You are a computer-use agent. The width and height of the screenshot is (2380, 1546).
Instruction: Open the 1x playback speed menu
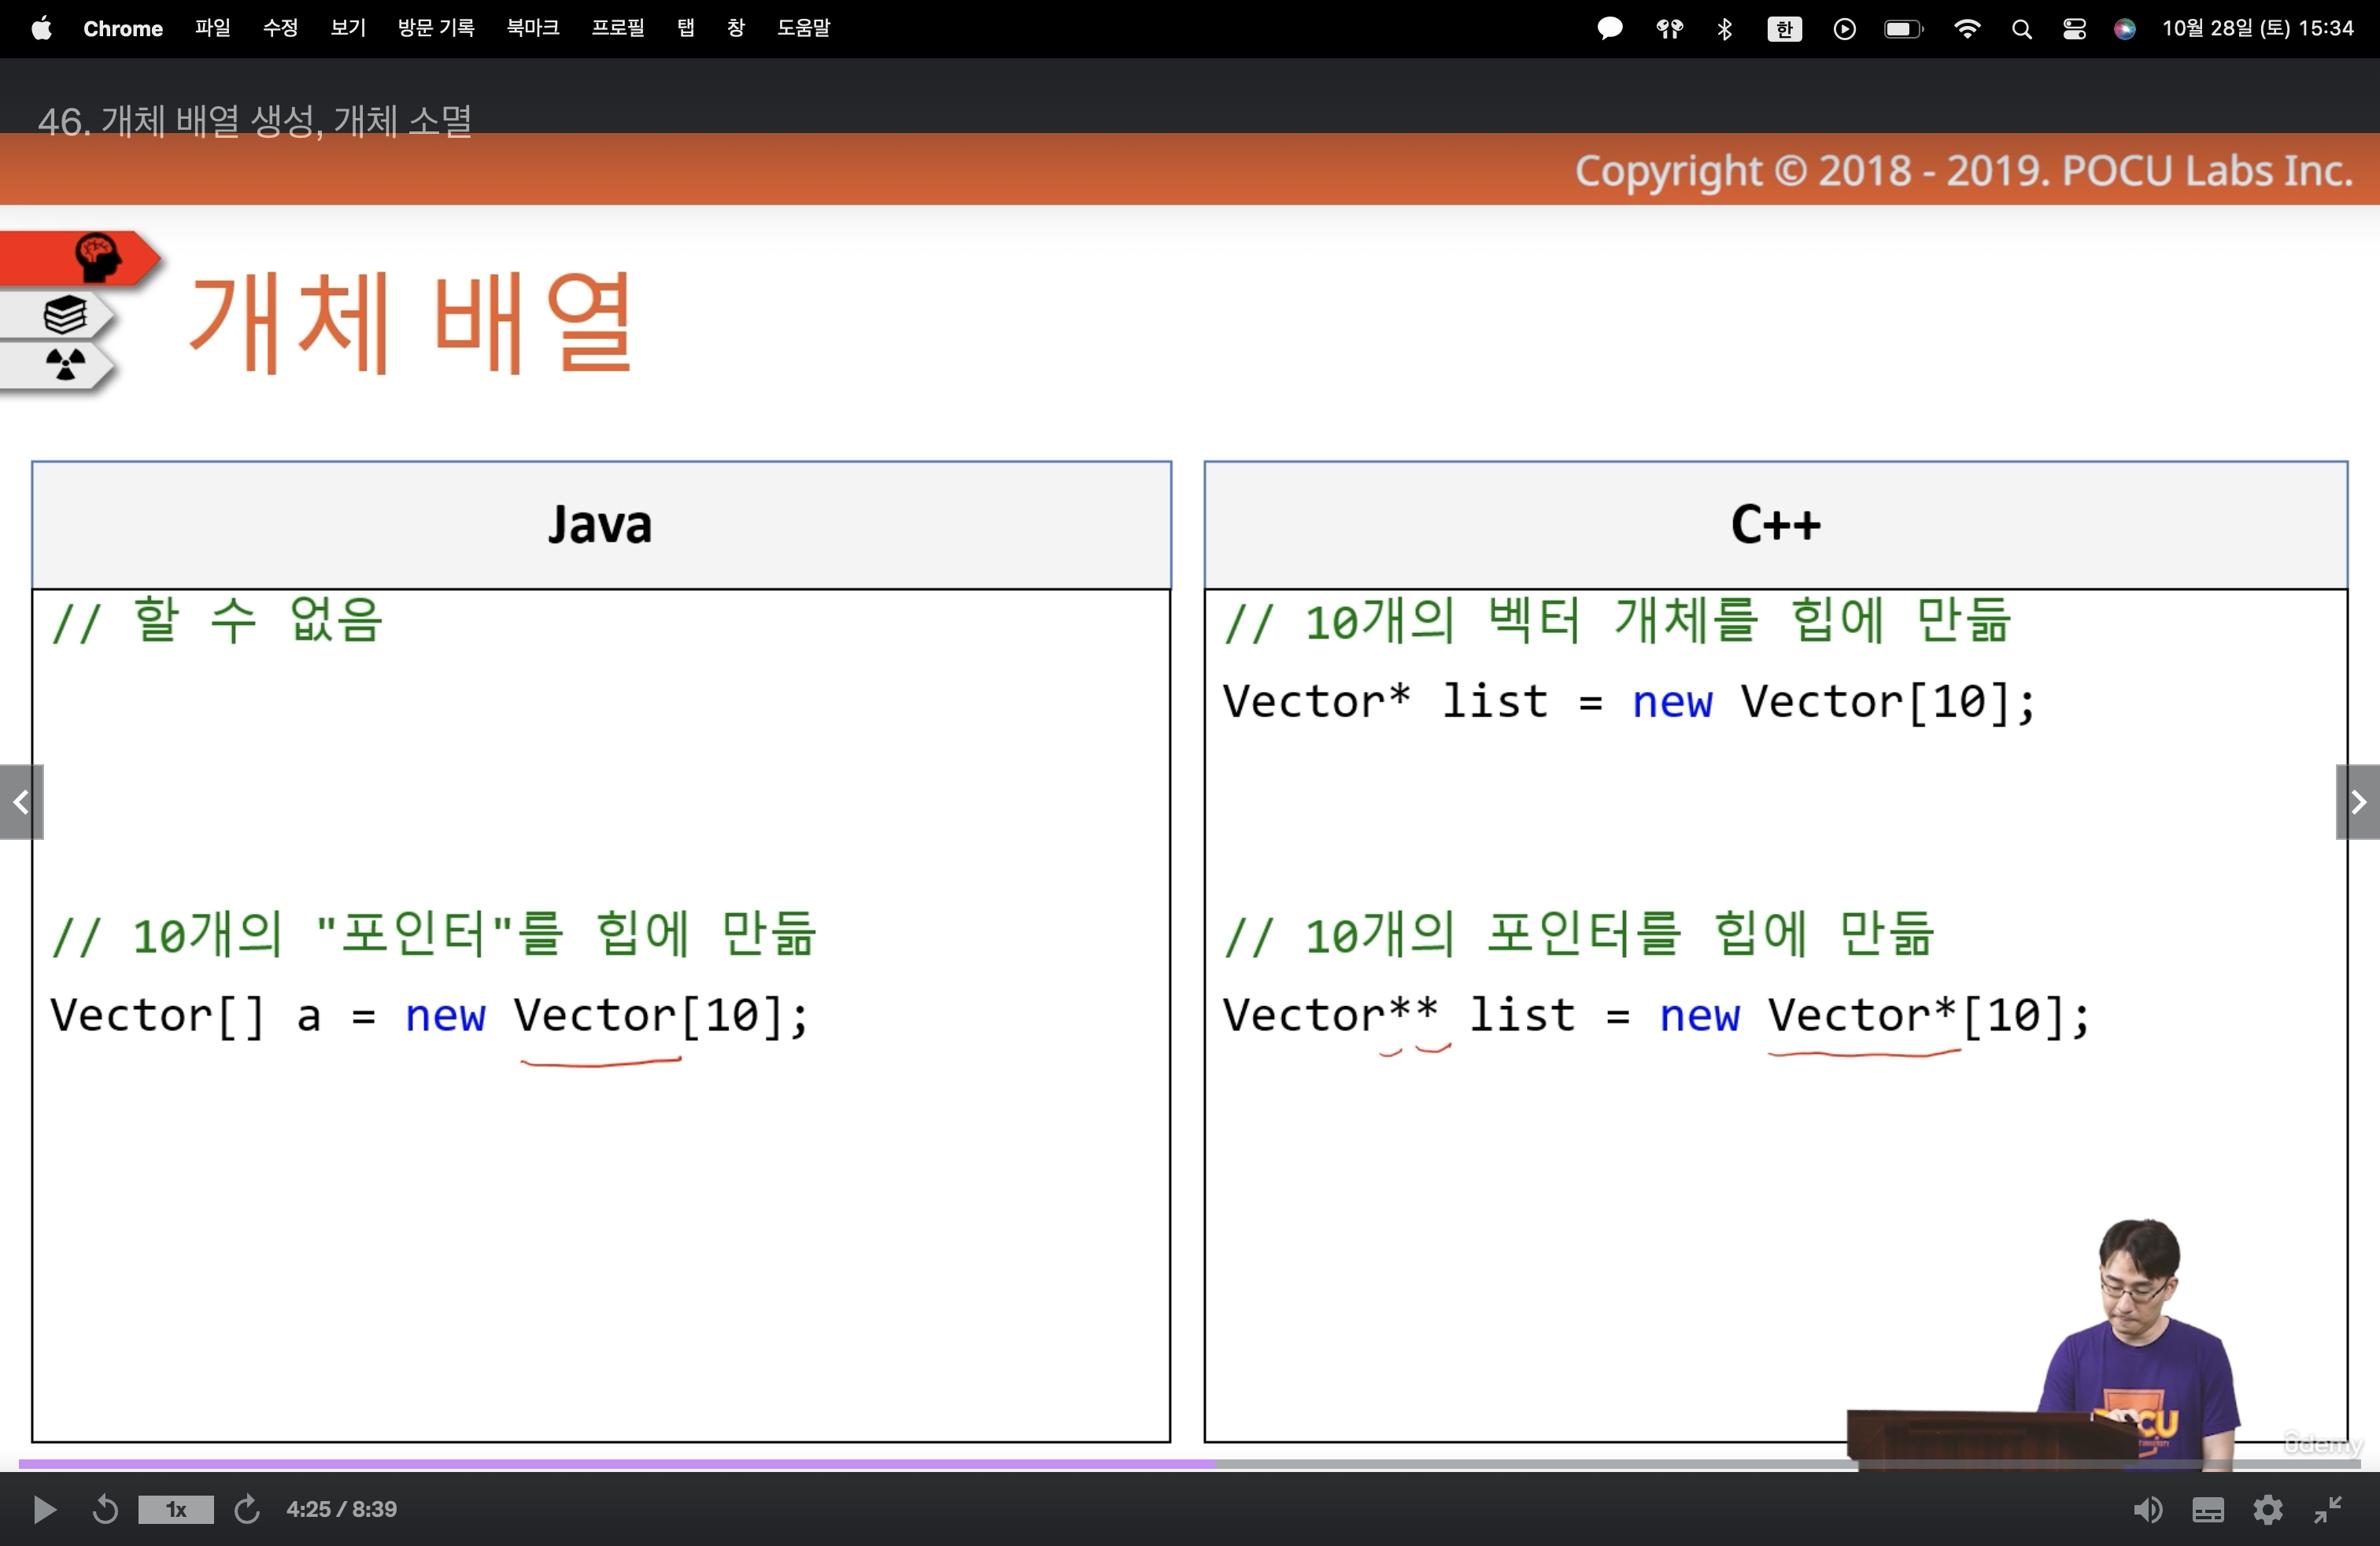(x=176, y=1509)
